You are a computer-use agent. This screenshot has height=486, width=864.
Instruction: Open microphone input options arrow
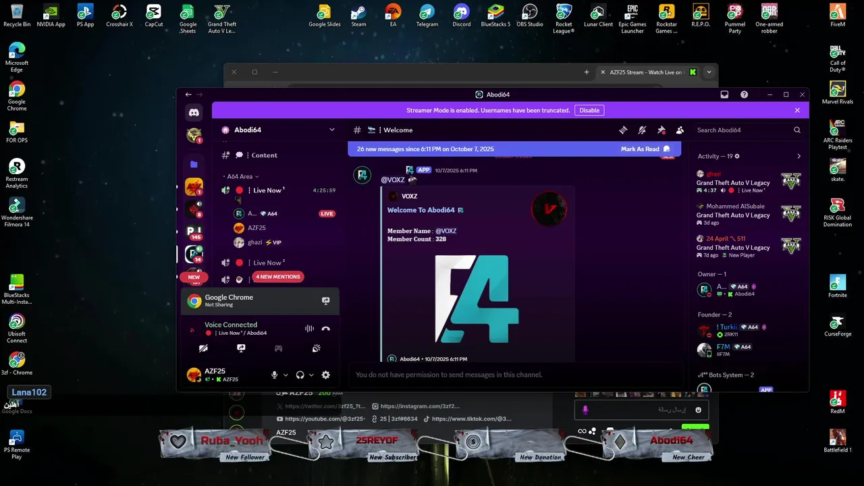click(x=286, y=375)
